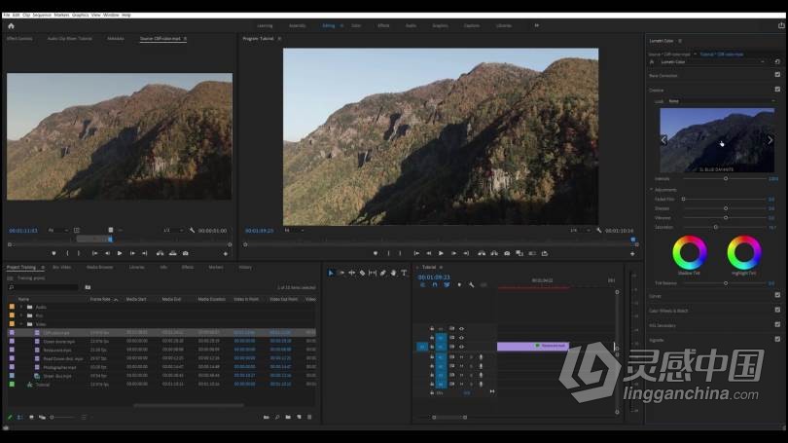Click Export Frame camera in Source monitor
Viewport: 788px width, 443px height.
pyautogui.click(x=186, y=253)
